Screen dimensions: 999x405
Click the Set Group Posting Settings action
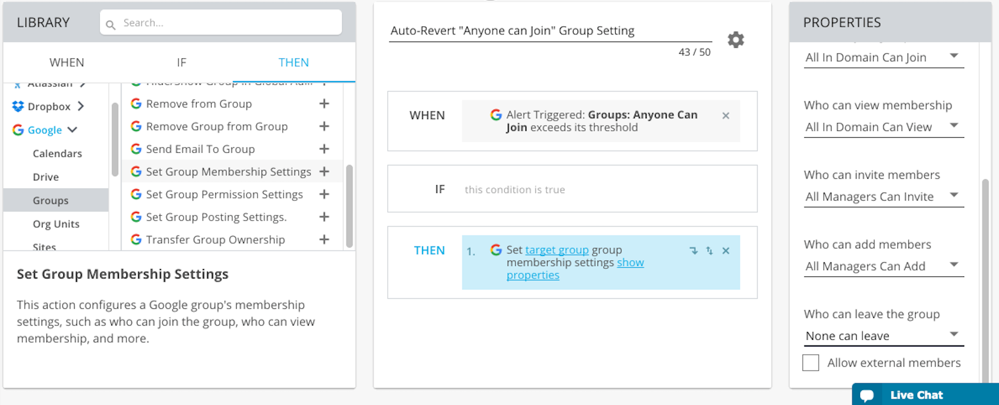pos(216,217)
